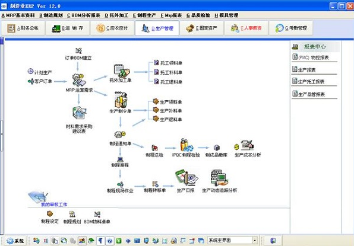Image resolution: width=354 pixels, height=246 pixels.
Task: Open 客户订单 in the flow chart
Action: pos(40,81)
